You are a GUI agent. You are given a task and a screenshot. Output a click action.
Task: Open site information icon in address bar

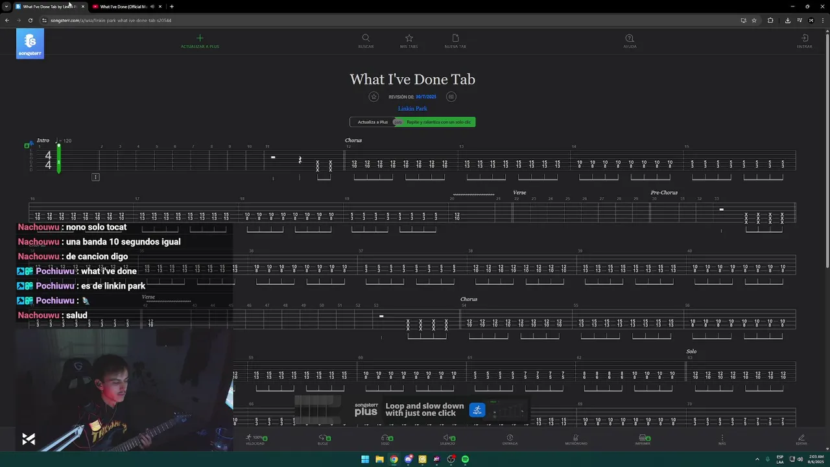pos(44,20)
